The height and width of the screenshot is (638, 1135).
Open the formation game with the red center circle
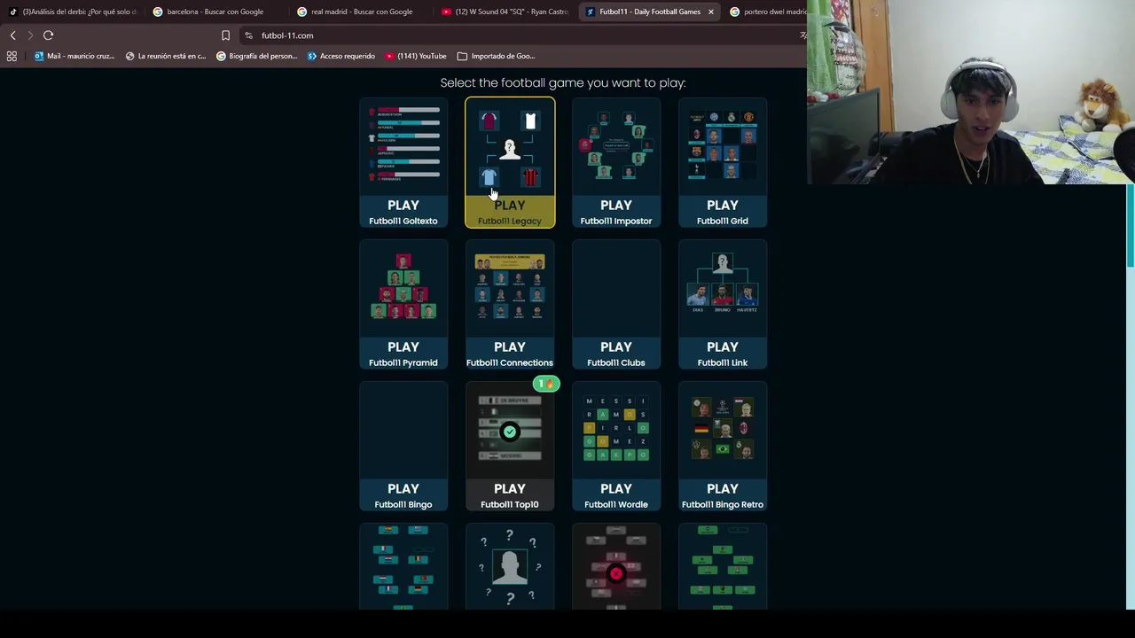[x=616, y=567]
